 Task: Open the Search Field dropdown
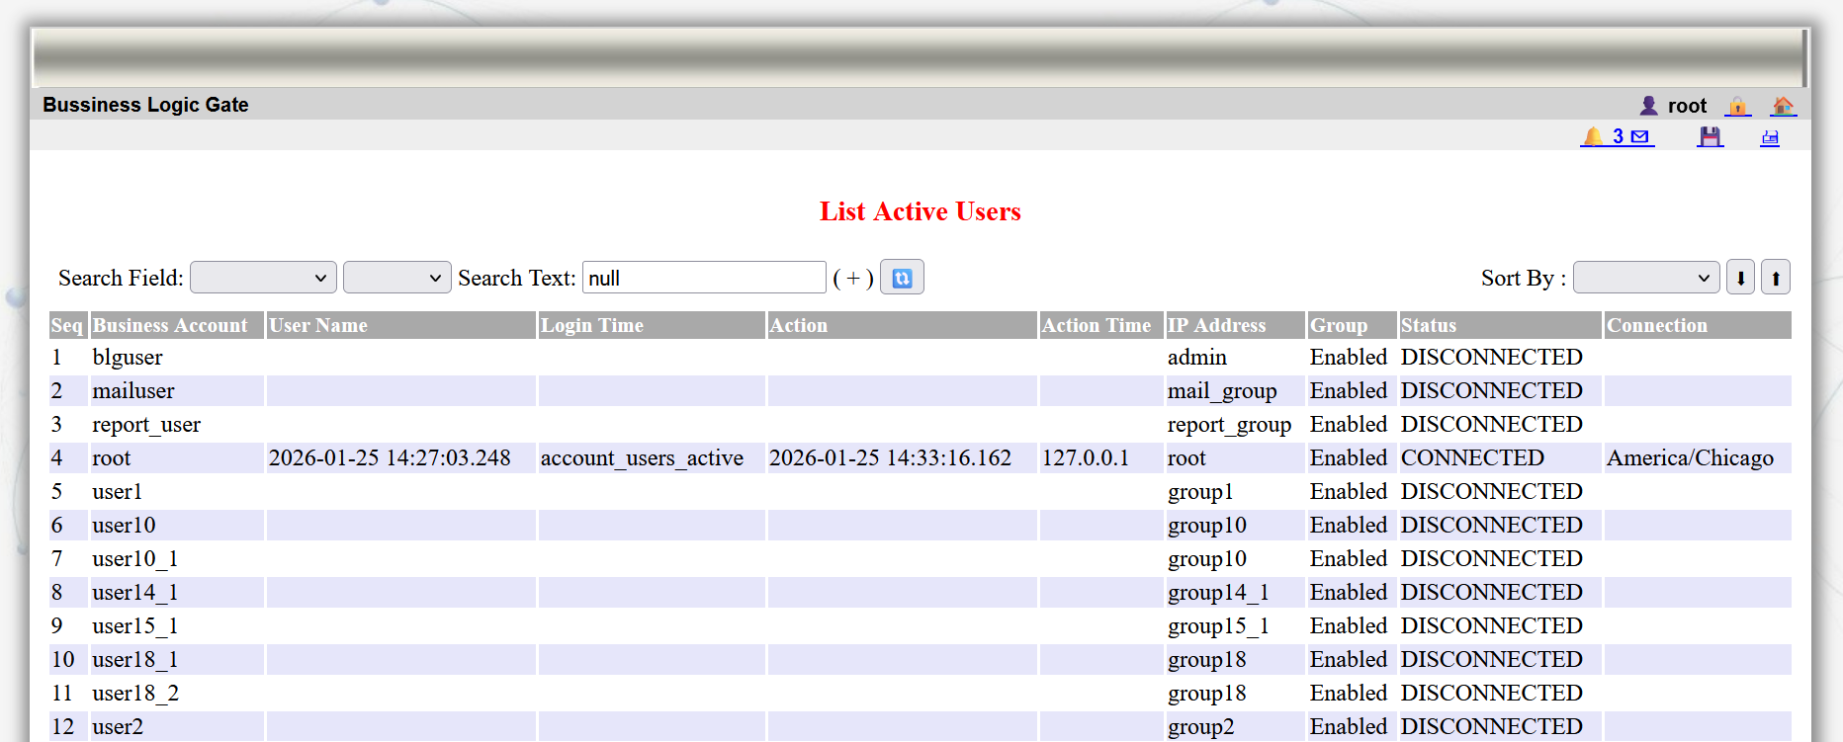[x=263, y=278]
